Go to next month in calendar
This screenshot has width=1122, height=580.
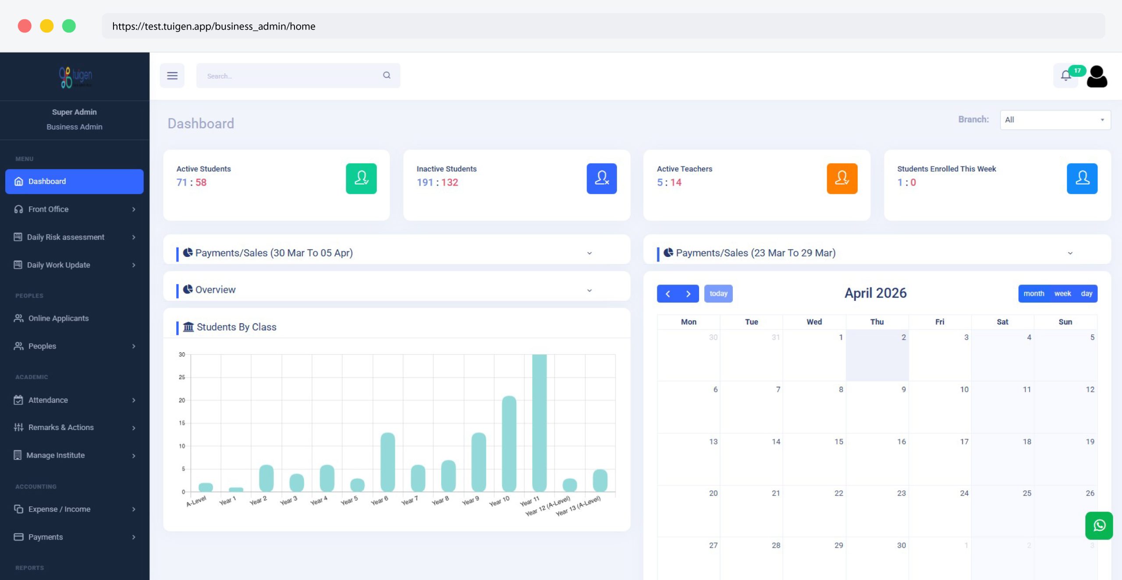[688, 294]
